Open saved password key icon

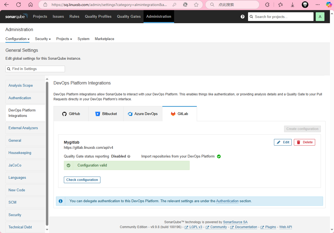(174, 5)
